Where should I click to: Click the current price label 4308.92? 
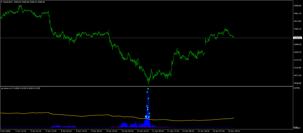click(298, 38)
